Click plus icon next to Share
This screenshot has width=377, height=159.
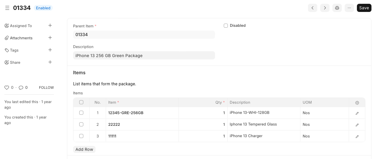coord(50,62)
